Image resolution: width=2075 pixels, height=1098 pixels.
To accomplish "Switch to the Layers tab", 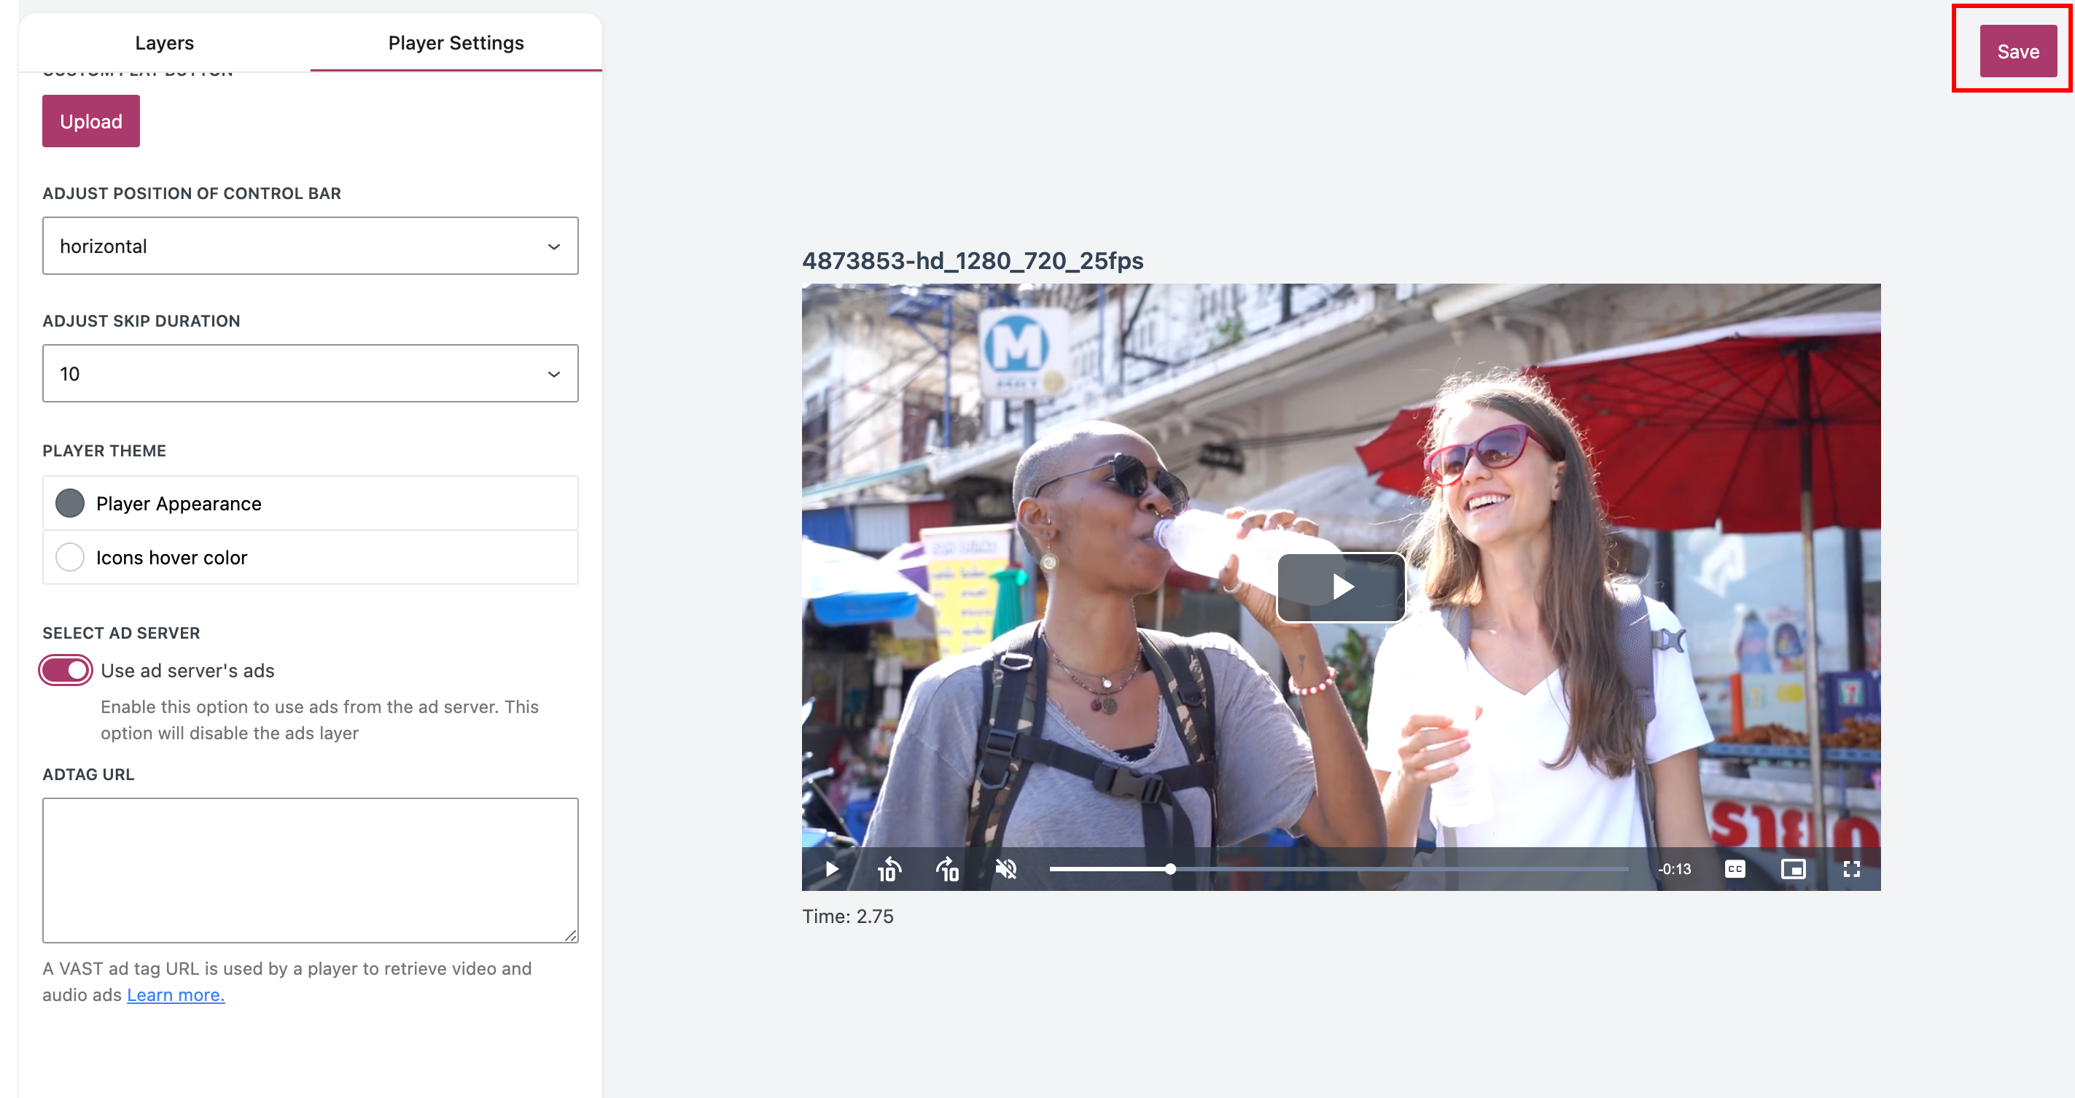I will pyautogui.click(x=164, y=43).
